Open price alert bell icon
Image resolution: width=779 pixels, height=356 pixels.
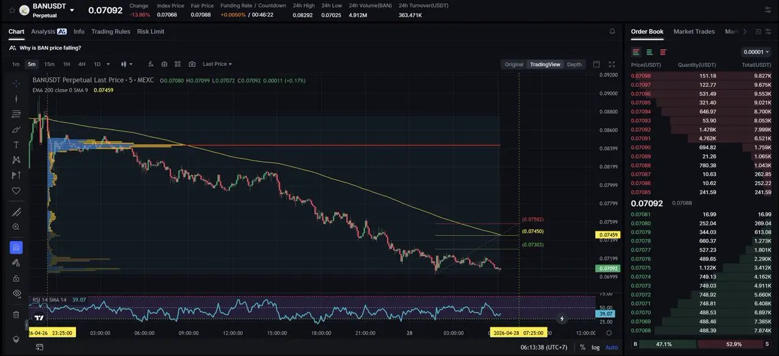[x=612, y=31]
